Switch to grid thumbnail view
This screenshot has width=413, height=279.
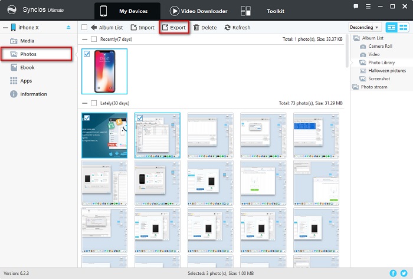(x=403, y=27)
